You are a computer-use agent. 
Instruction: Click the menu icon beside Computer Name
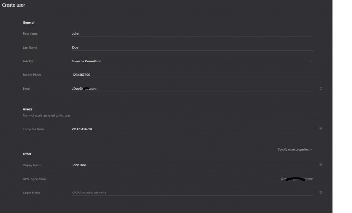pos(321,129)
